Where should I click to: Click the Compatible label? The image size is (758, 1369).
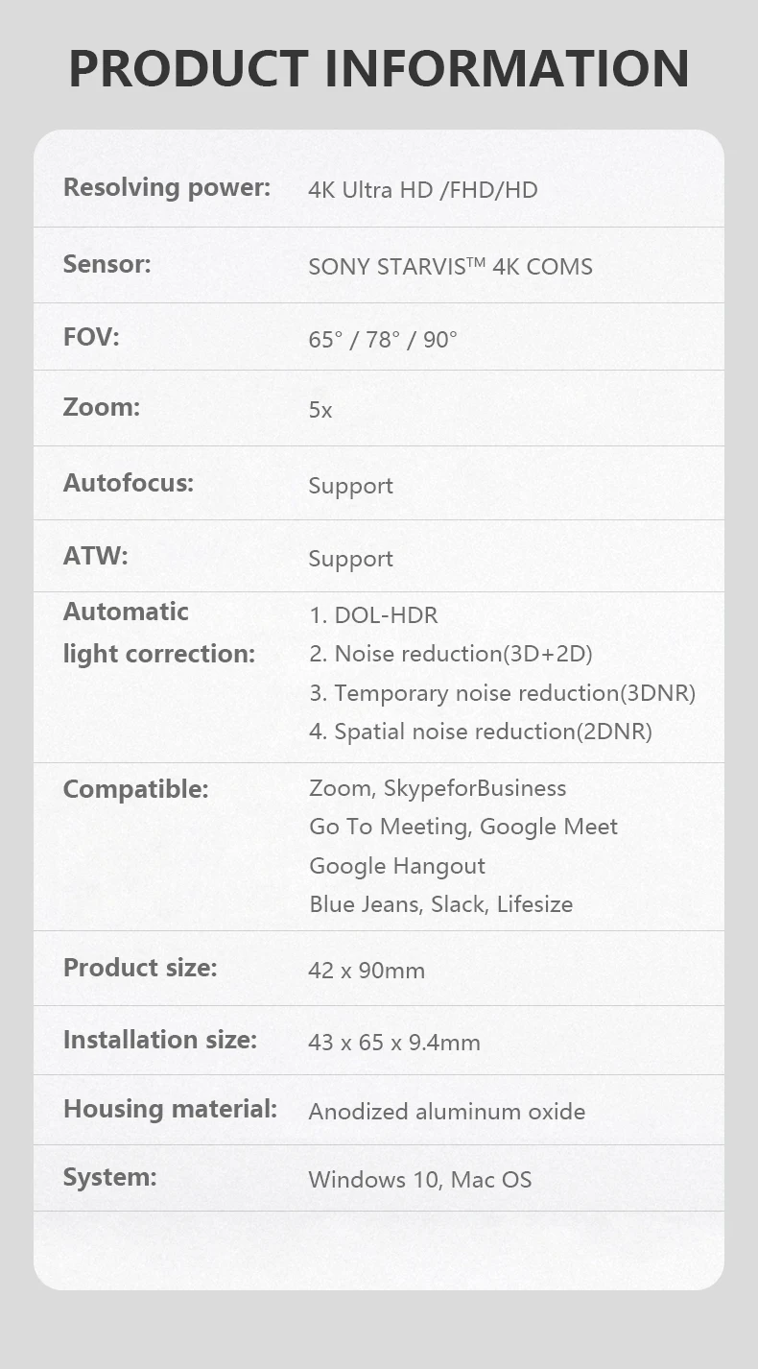point(135,789)
